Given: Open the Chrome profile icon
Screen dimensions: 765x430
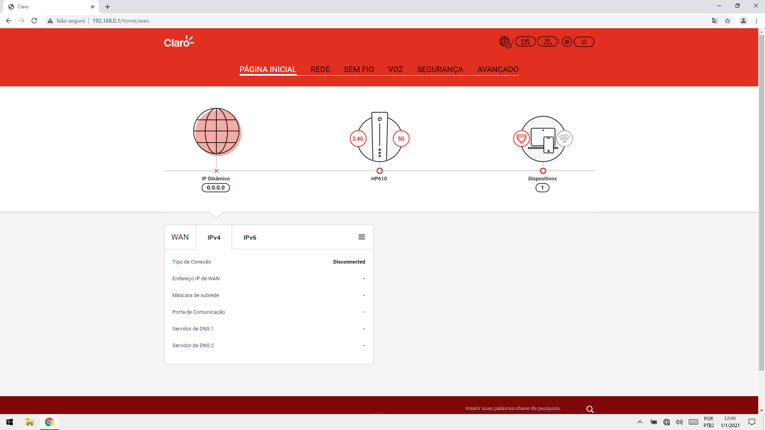Looking at the screenshot, I should 743,21.
